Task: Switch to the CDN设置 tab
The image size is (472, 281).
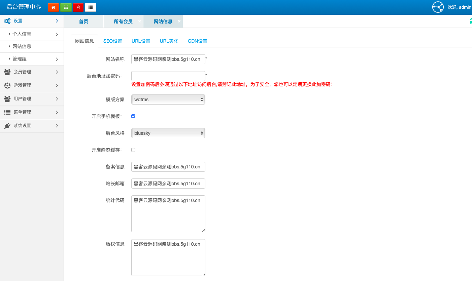Action: coord(197,41)
